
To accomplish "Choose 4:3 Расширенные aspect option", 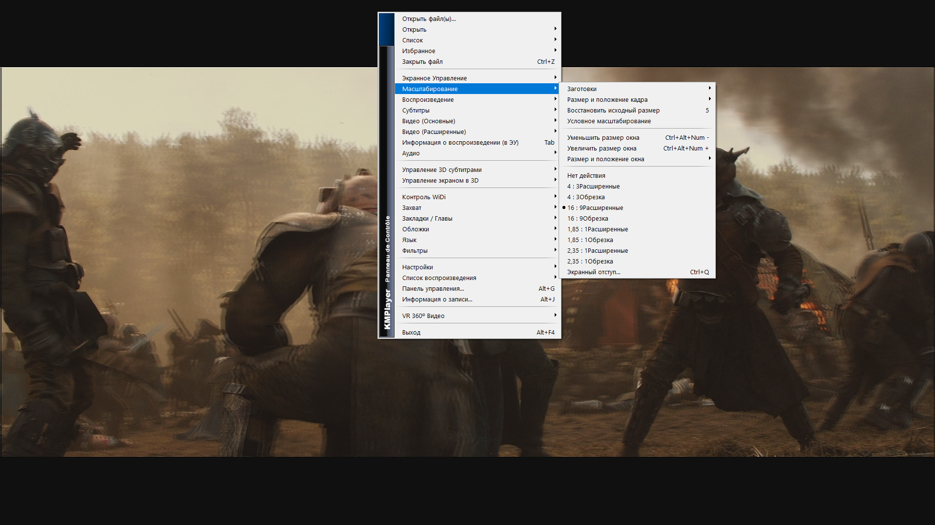I will [593, 187].
